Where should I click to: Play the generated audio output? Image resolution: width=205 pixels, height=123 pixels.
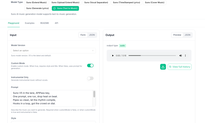[113, 55]
